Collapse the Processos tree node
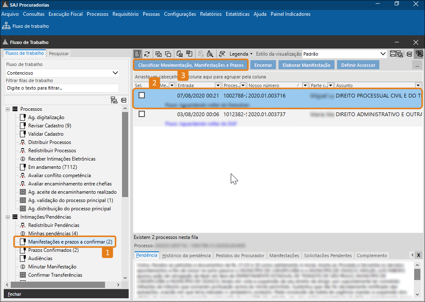This screenshot has height=302, width=425. [8, 109]
